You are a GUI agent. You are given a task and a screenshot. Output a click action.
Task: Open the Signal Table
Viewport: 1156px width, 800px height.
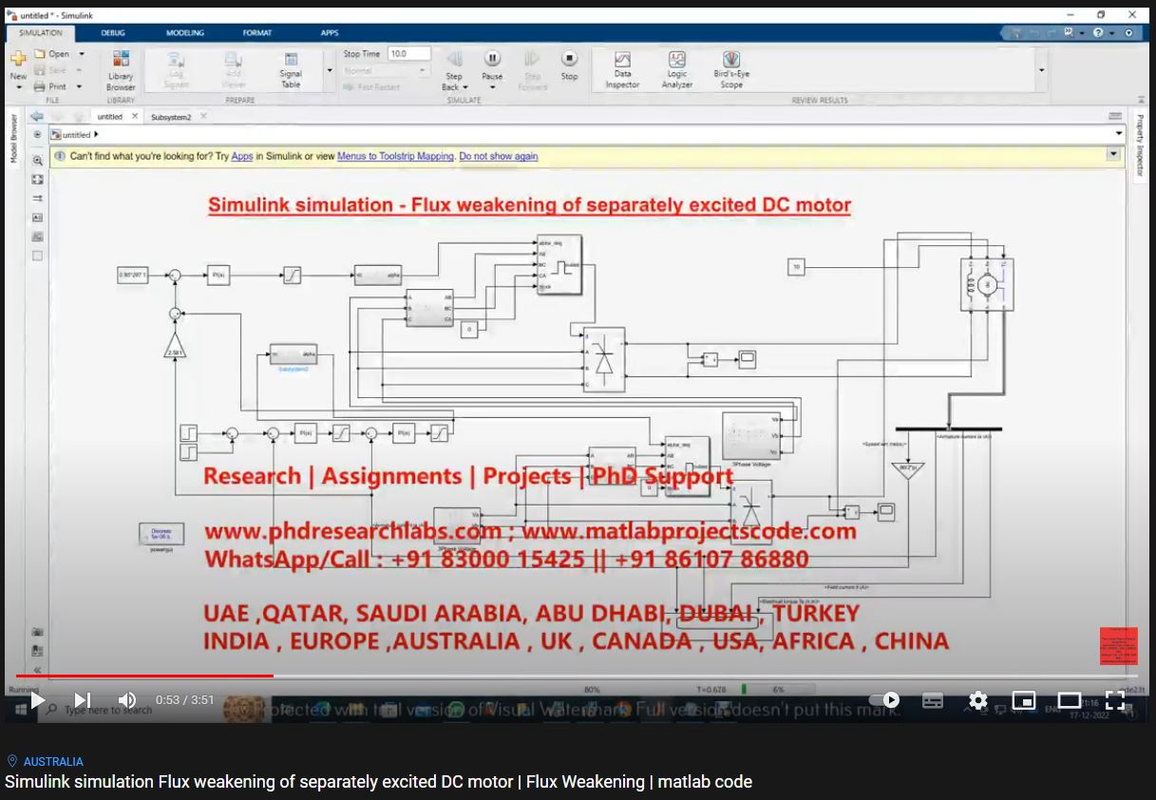click(291, 70)
